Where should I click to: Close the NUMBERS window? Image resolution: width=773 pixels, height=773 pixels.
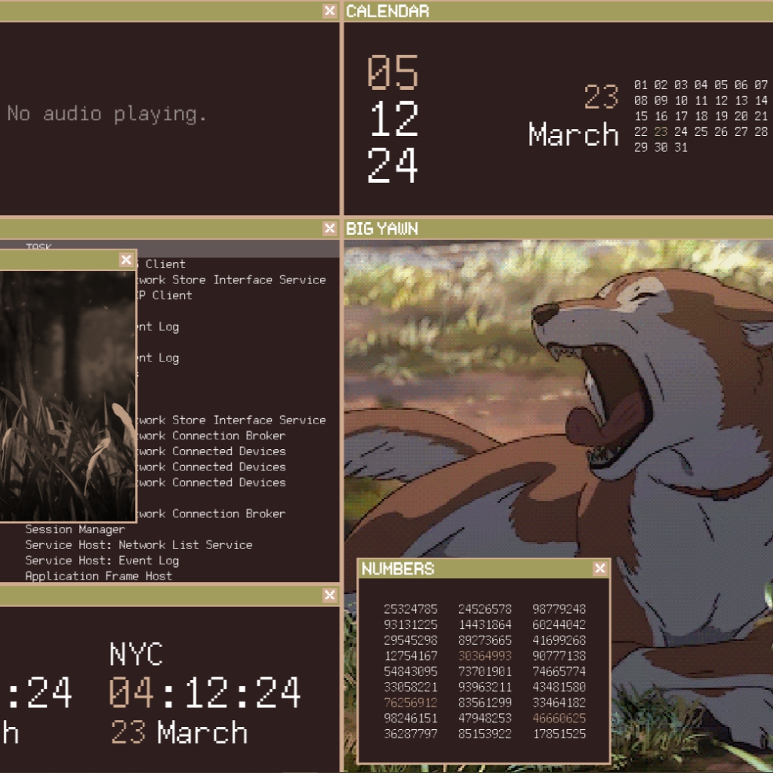599,568
